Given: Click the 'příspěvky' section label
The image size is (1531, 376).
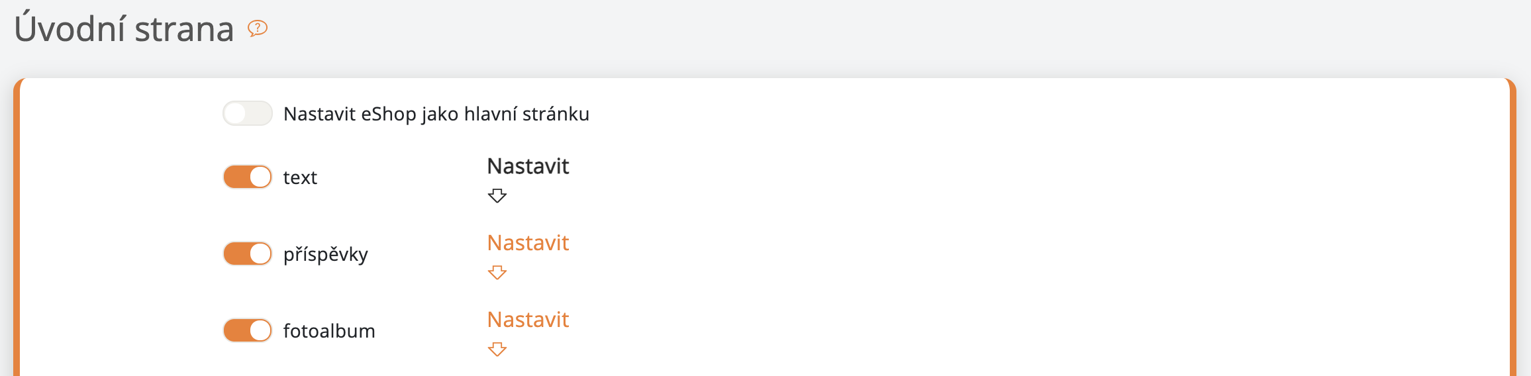Looking at the screenshot, I should [325, 254].
